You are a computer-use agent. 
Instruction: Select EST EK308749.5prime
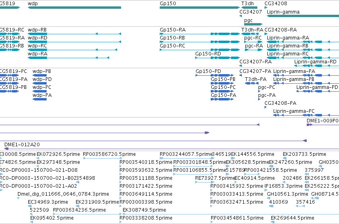pos(231,214)
